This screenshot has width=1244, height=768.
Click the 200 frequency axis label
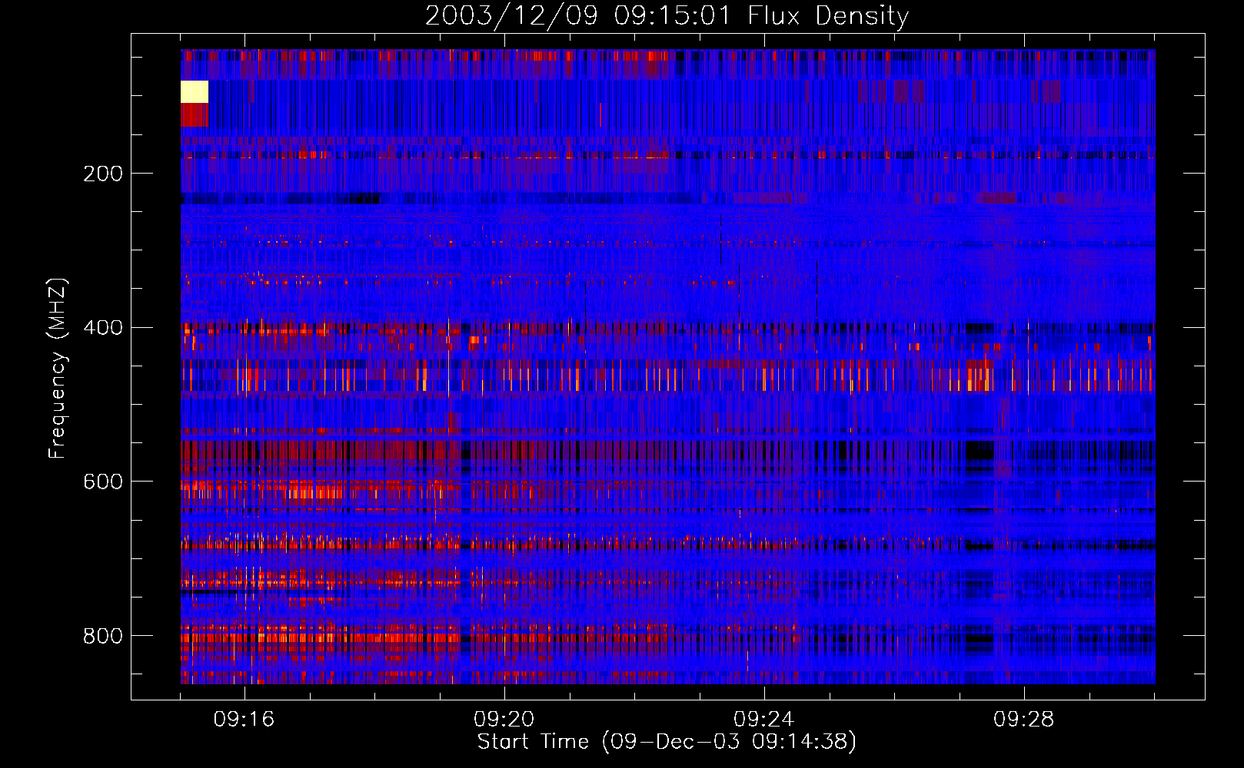click(103, 174)
